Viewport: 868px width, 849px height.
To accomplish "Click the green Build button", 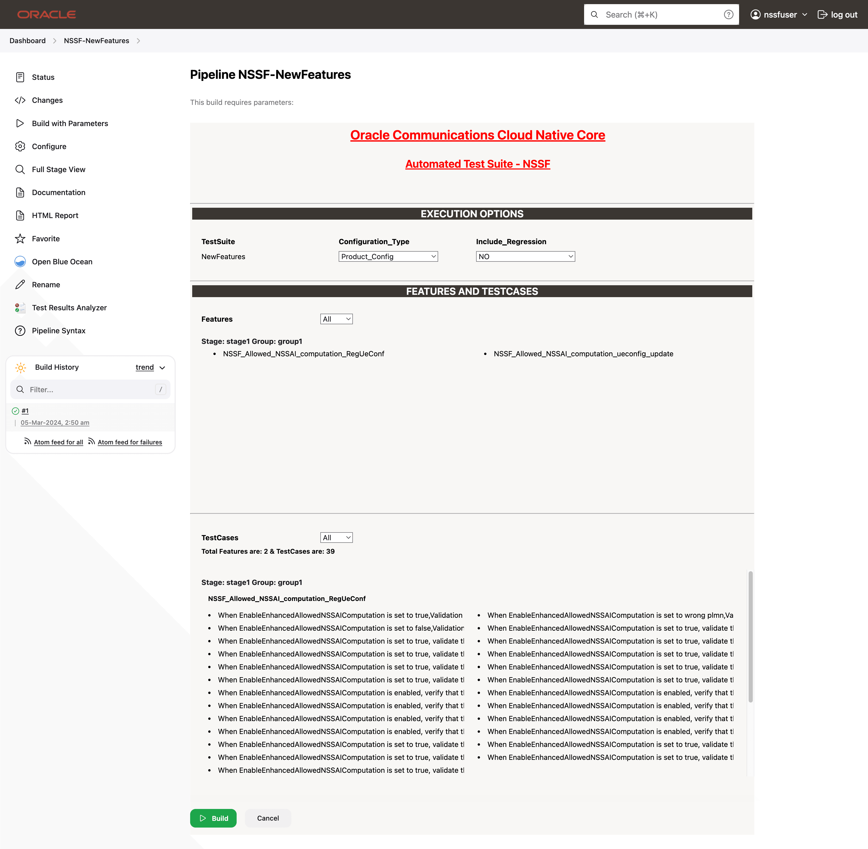I will click(213, 818).
